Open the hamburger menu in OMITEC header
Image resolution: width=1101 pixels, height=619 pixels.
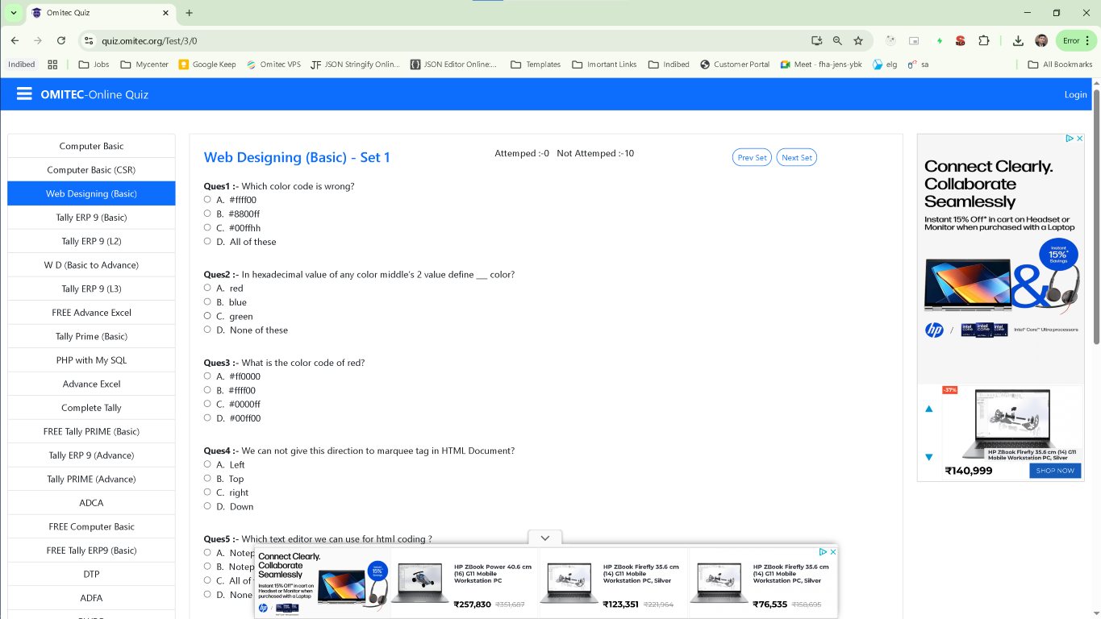[x=24, y=94]
